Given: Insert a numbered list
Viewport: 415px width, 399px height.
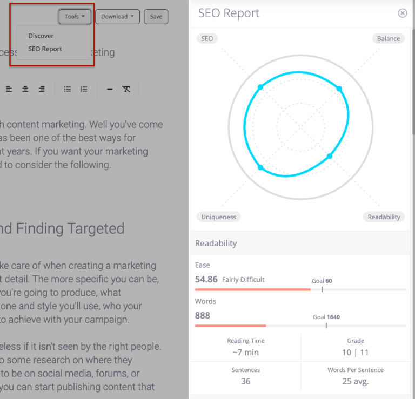Looking at the screenshot, I should [x=84, y=89].
